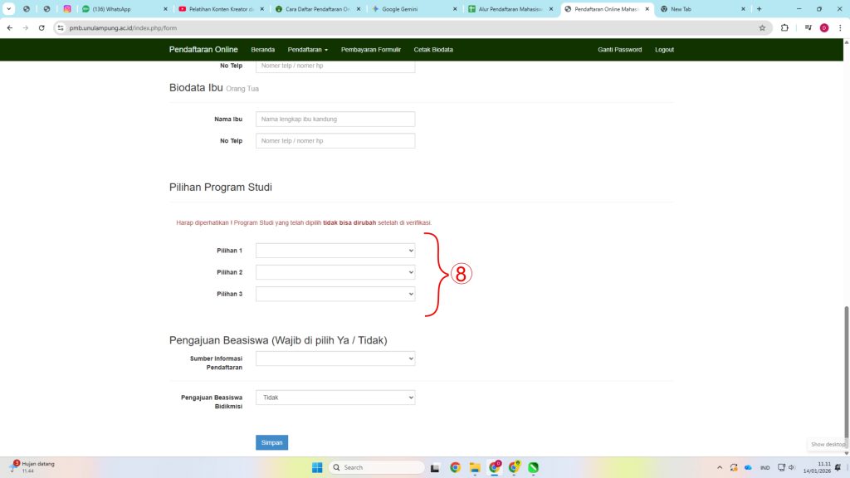This screenshot has height=478, width=850.
Task: Click the browser reload page icon
Action: tap(42, 27)
